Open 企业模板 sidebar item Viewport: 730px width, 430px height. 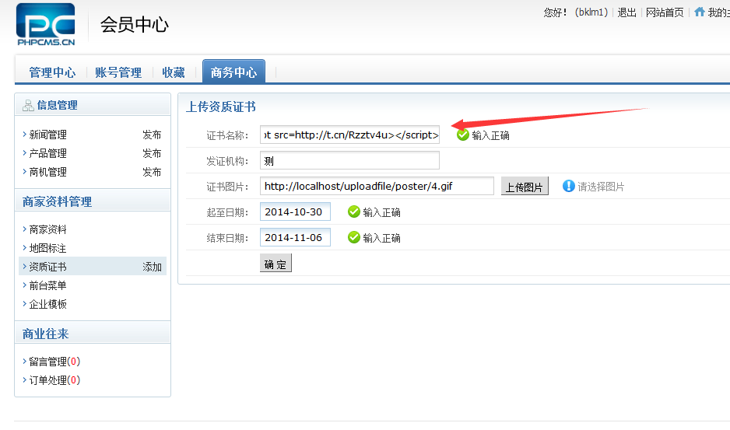[x=48, y=304]
